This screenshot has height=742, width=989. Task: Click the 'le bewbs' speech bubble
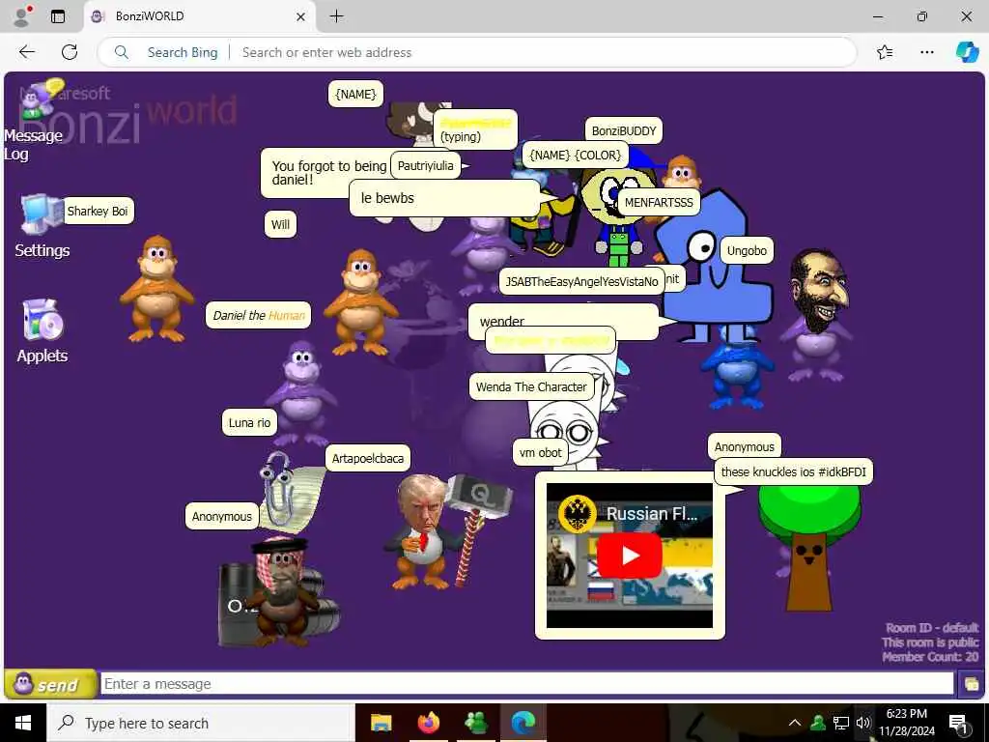[444, 198]
